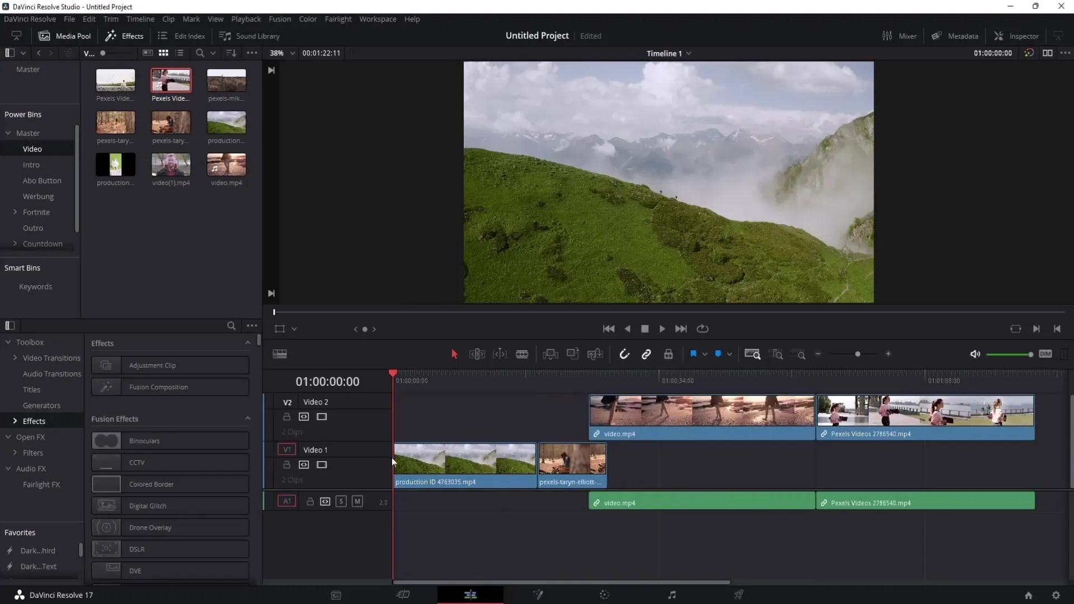The width and height of the screenshot is (1074, 604).
Task: Open the Playback menu
Action: tap(246, 19)
